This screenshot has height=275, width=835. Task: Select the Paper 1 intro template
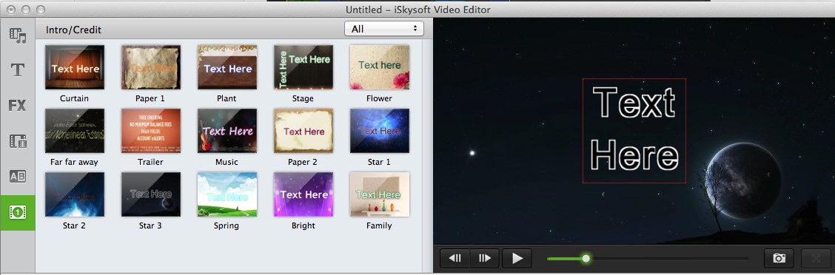tap(151, 67)
